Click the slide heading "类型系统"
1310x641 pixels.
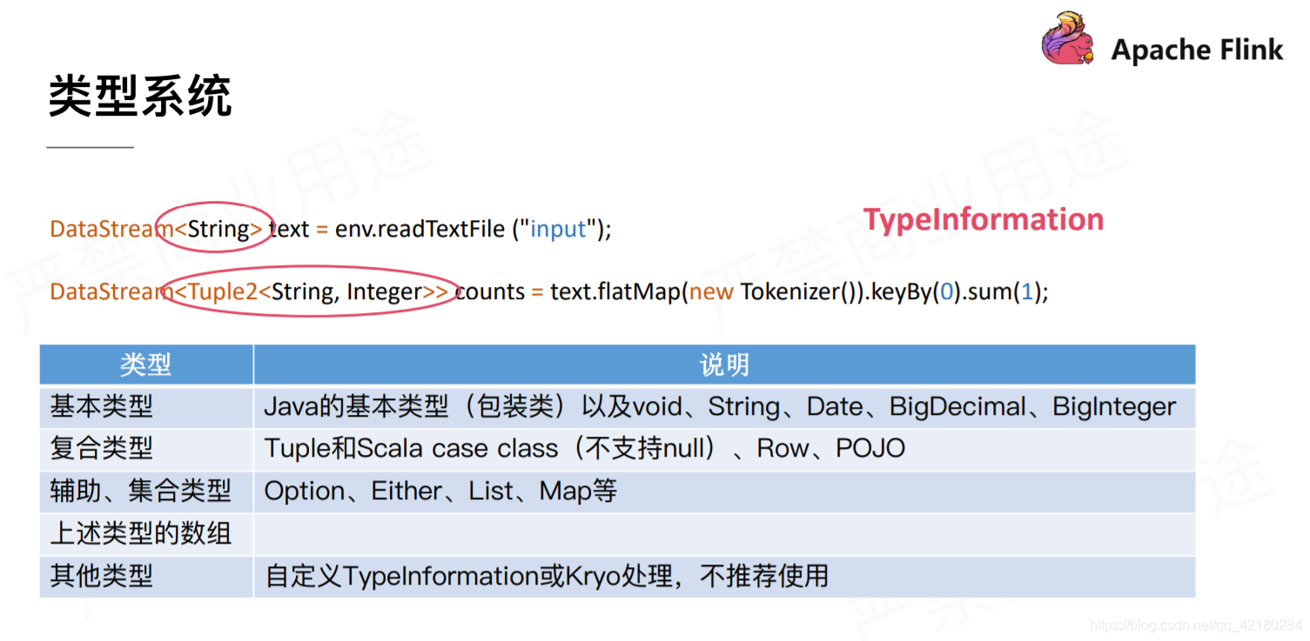140,96
